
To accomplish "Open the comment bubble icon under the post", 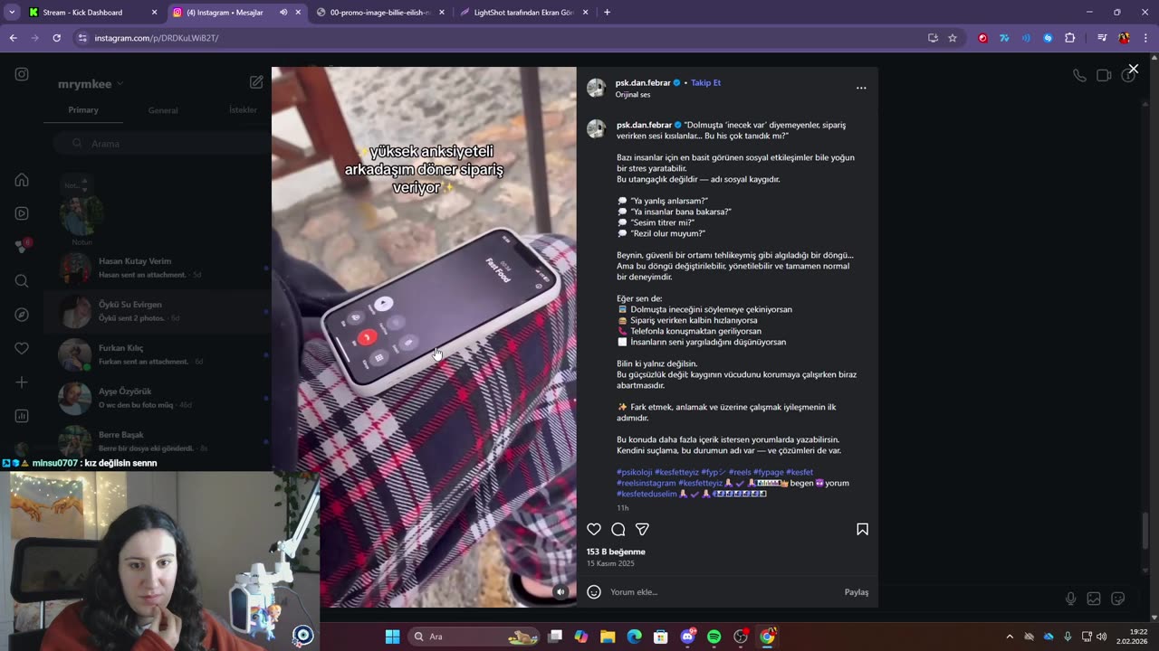I will 618,529.
